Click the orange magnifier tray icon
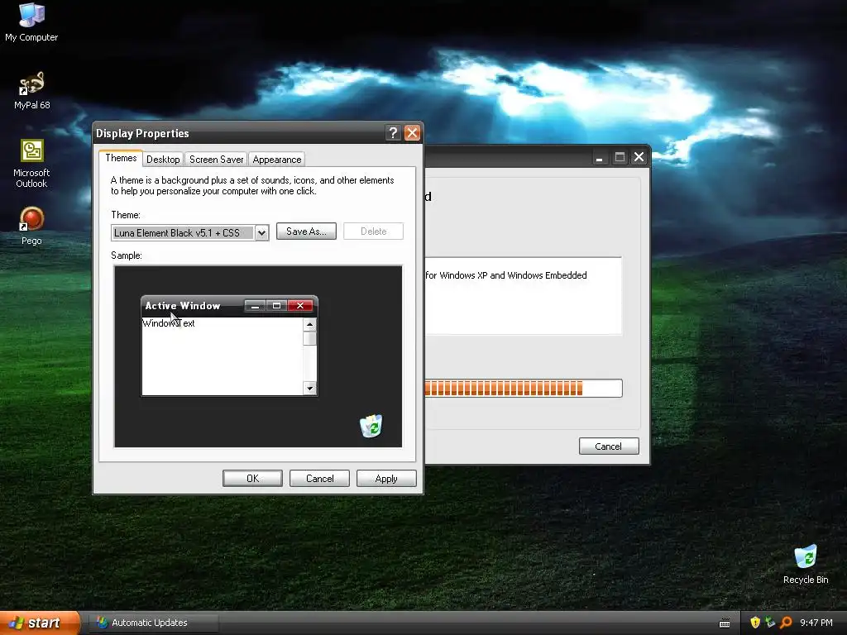The height and width of the screenshot is (635, 847). click(x=786, y=623)
